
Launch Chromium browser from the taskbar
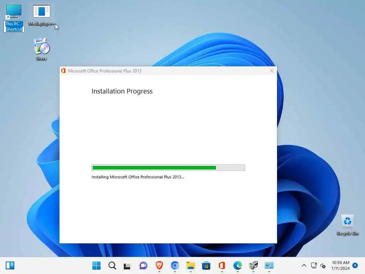point(175,265)
